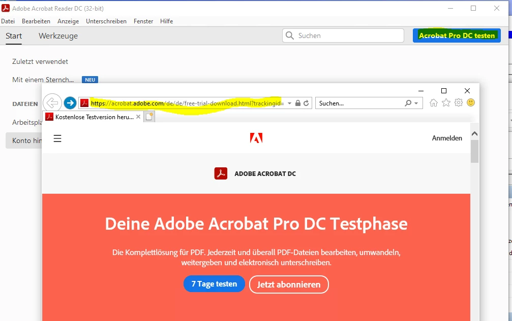Image resolution: width=512 pixels, height=321 pixels.
Task: Click the browser search magnifier icon
Action: point(408,103)
